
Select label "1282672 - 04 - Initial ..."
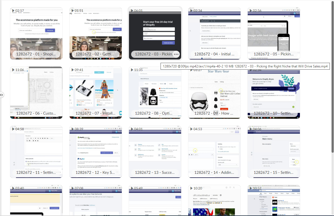point(214,54)
